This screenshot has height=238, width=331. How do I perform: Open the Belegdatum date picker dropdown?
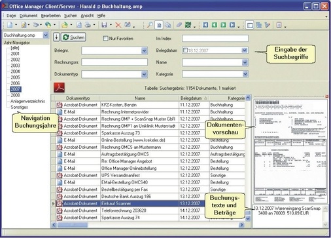[x=245, y=50]
